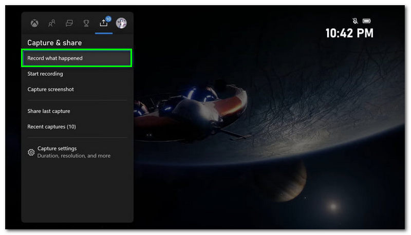411x235 pixels.
Task: Select the Capture & share tab icon
Action: pos(103,23)
